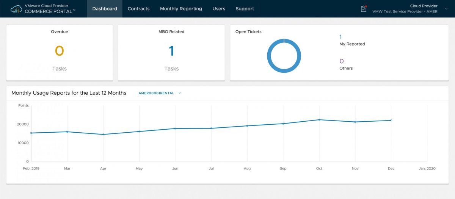Click the Open Tickets donut chart
455x199 pixels.
tap(284, 56)
